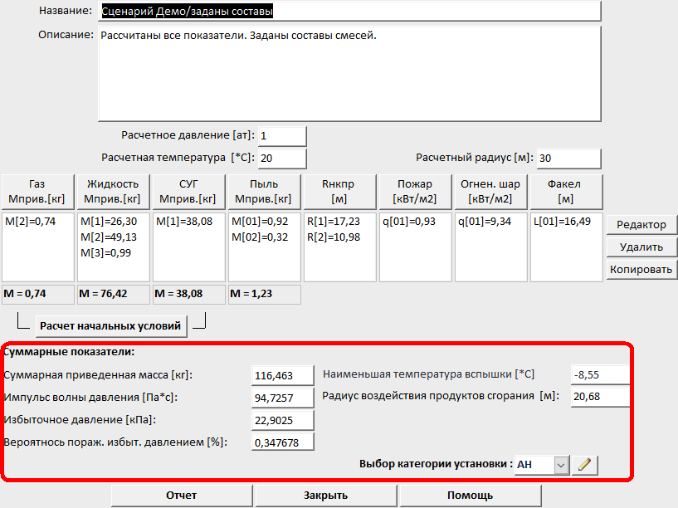The image size is (678, 508).
Task: Click the M = 0,74 gas total
Action: (38, 295)
